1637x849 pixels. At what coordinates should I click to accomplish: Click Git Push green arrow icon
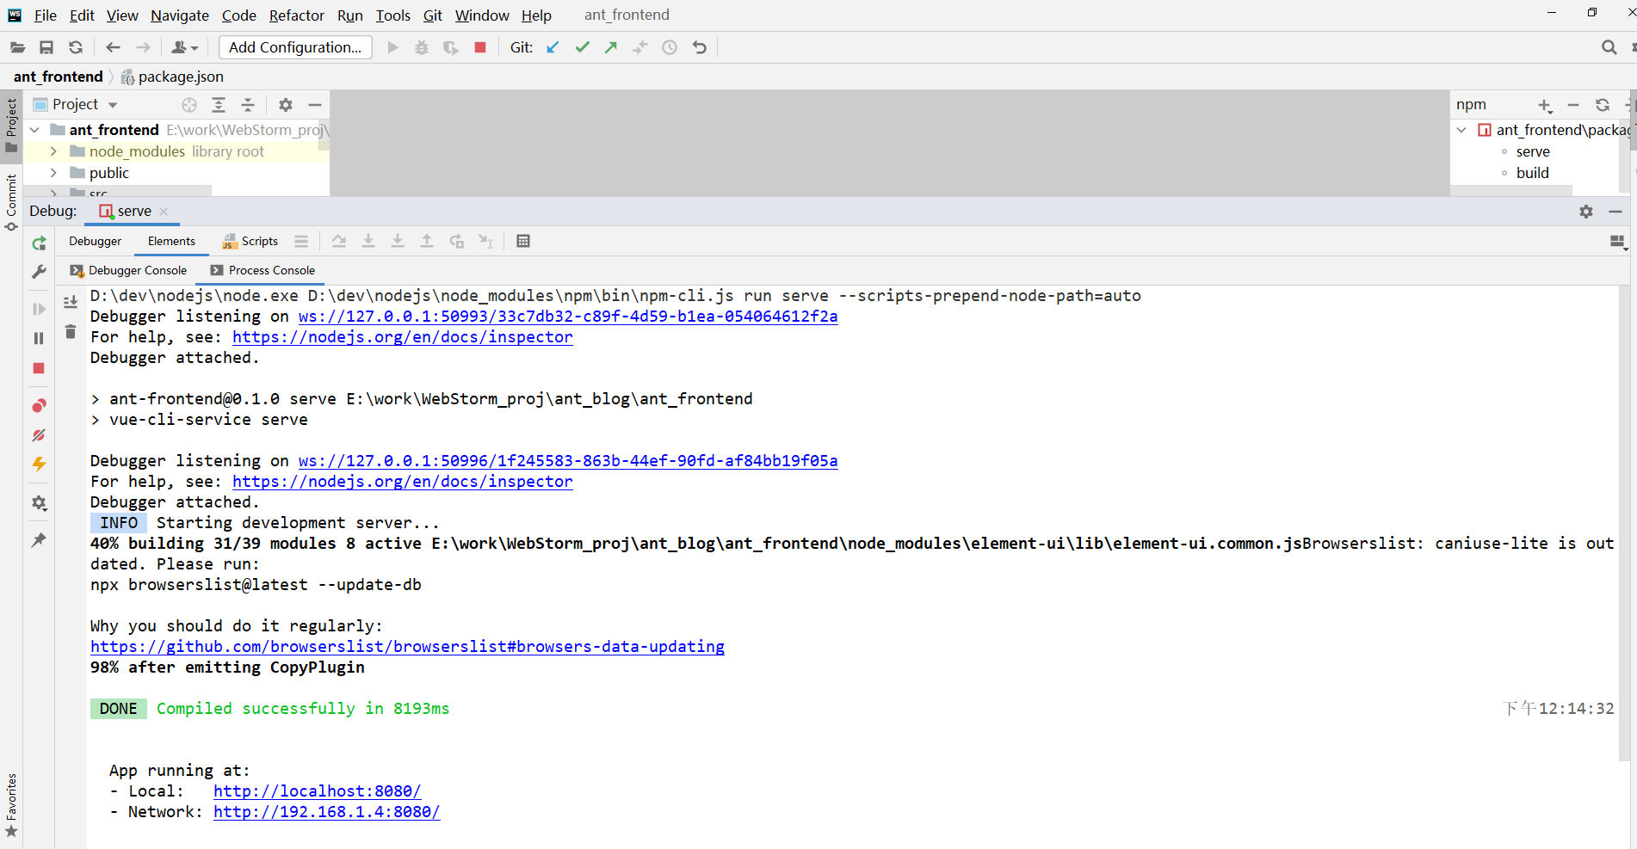tap(611, 47)
